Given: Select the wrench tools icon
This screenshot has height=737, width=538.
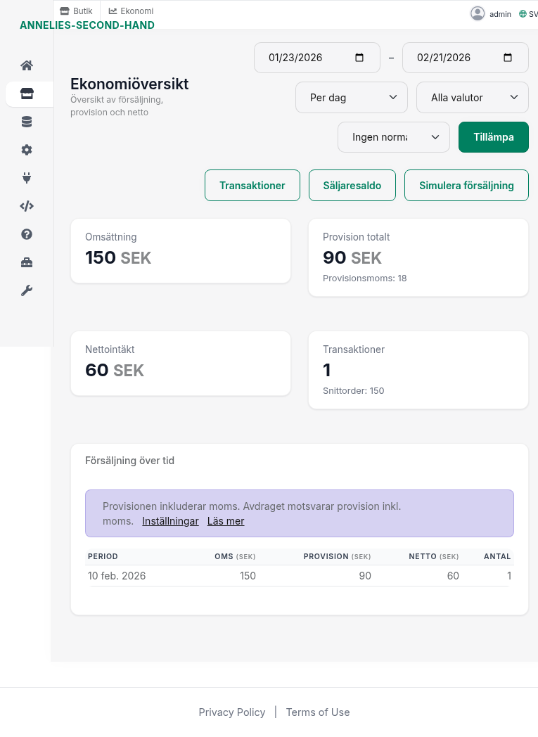Looking at the screenshot, I should (26, 290).
